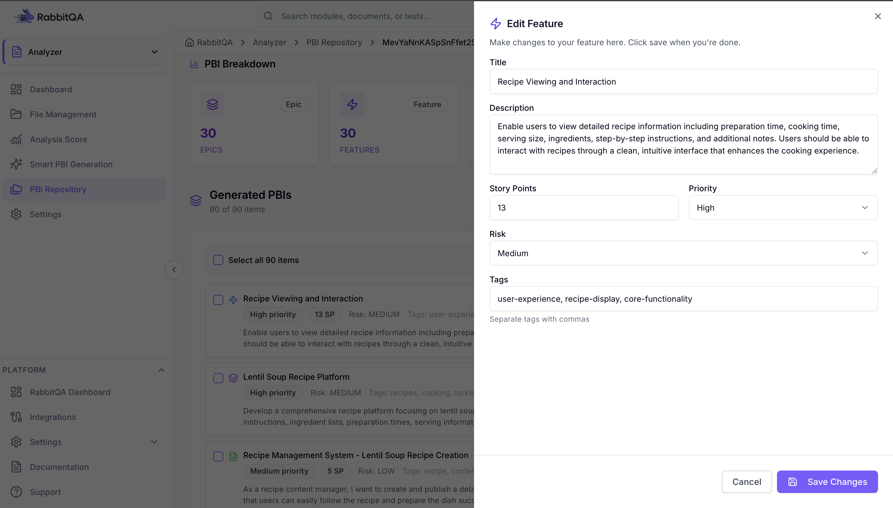This screenshot has height=508, width=893.
Task: Click the search magnifier icon
Action: [268, 16]
